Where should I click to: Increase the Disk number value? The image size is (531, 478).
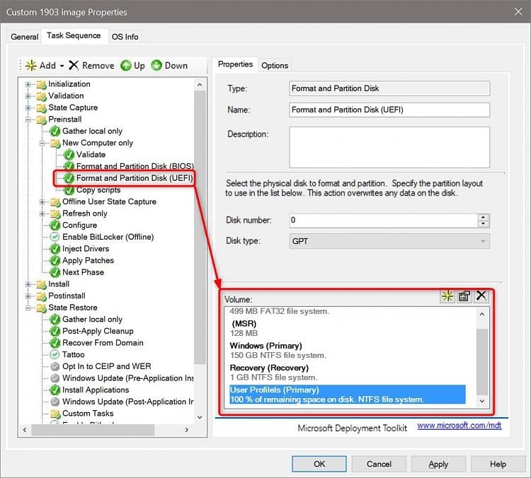click(x=484, y=217)
